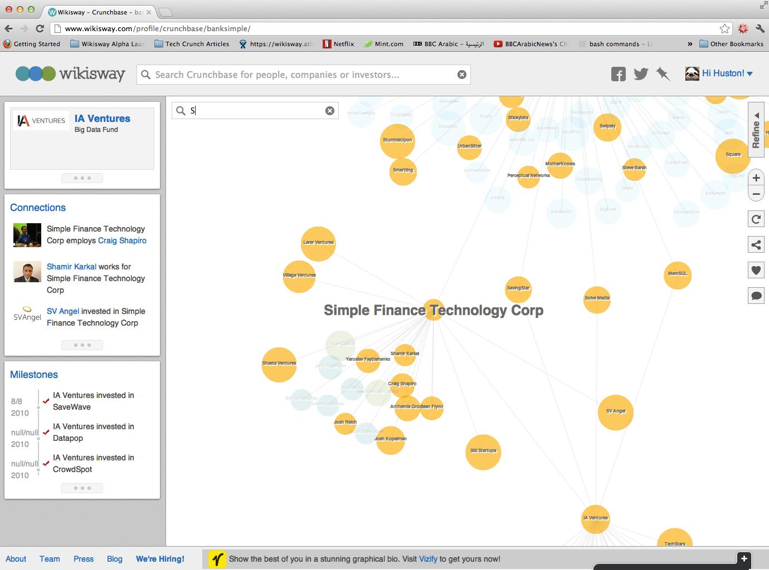The height and width of the screenshot is (570, 769).
Task: Select the Solve Media node
Action: click(x=597, y=299)
